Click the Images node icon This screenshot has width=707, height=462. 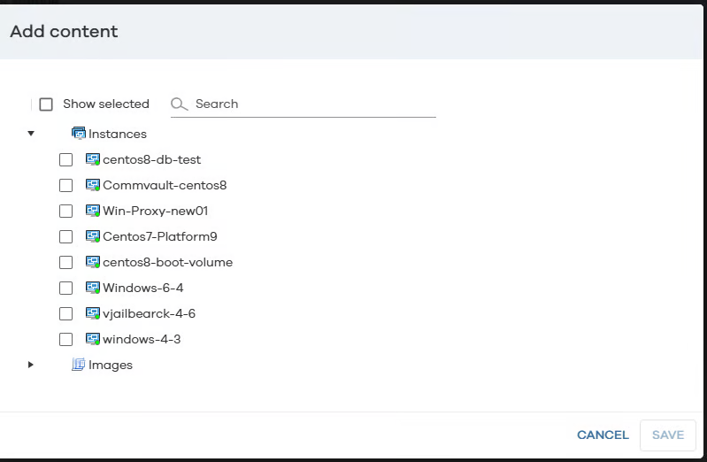[79, 365]
